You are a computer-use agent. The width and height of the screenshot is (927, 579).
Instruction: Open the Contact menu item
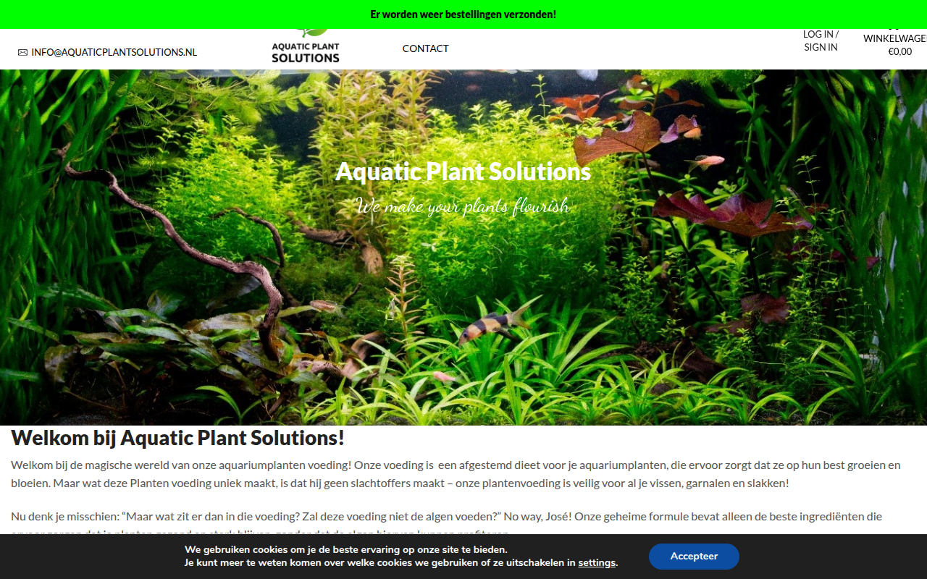426,48
